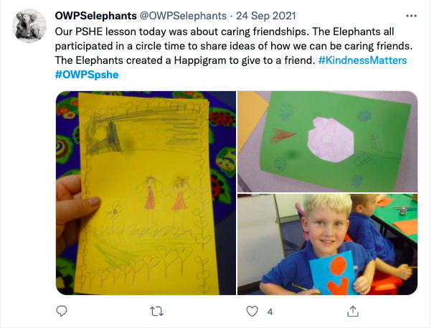This screenshot has height=328, width=434.
Task: Click the like count number 4
Action: tap(270, 312)
